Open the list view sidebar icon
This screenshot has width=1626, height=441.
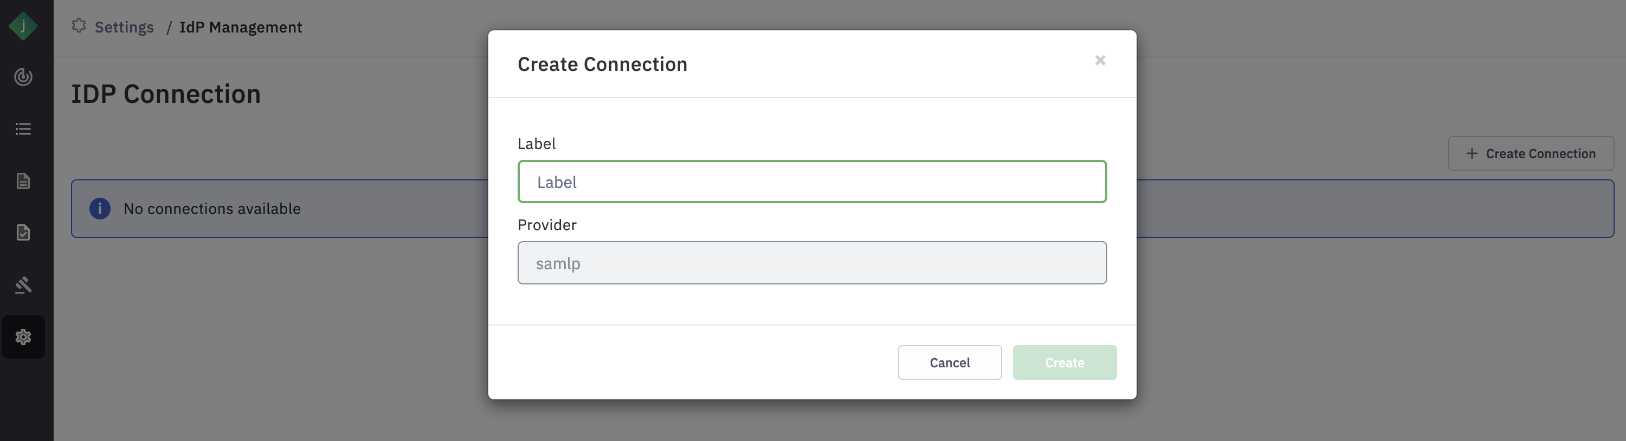tap(23, 129)
